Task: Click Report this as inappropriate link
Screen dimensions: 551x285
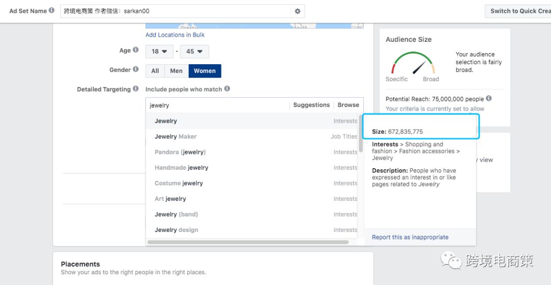Action: pos(410,237)
